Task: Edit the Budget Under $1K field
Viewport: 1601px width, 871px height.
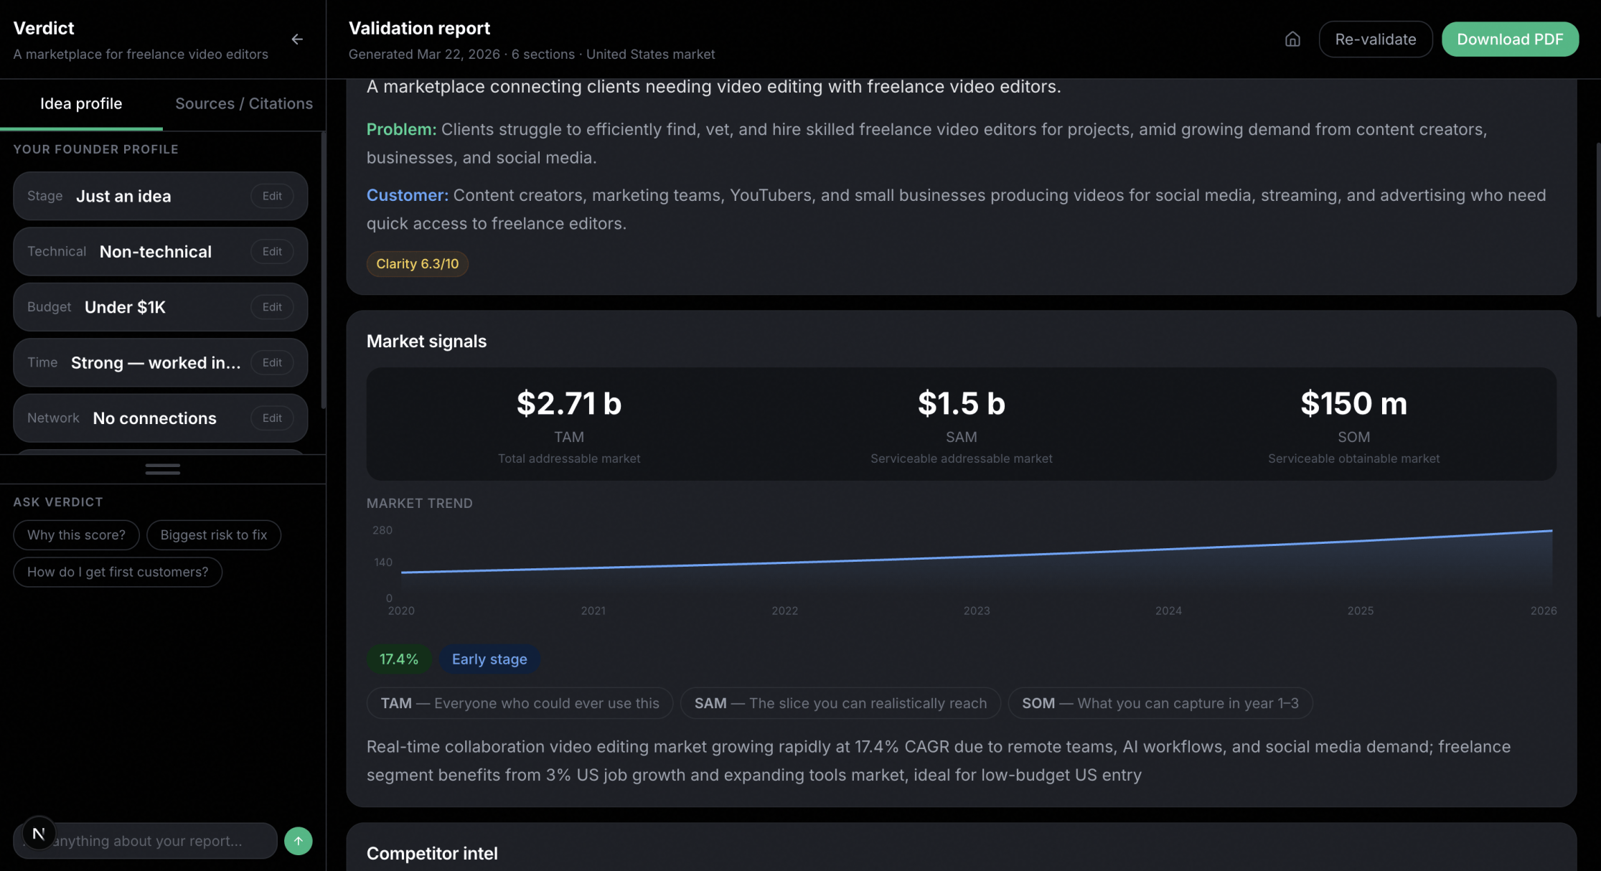Action: click(272, 307)
